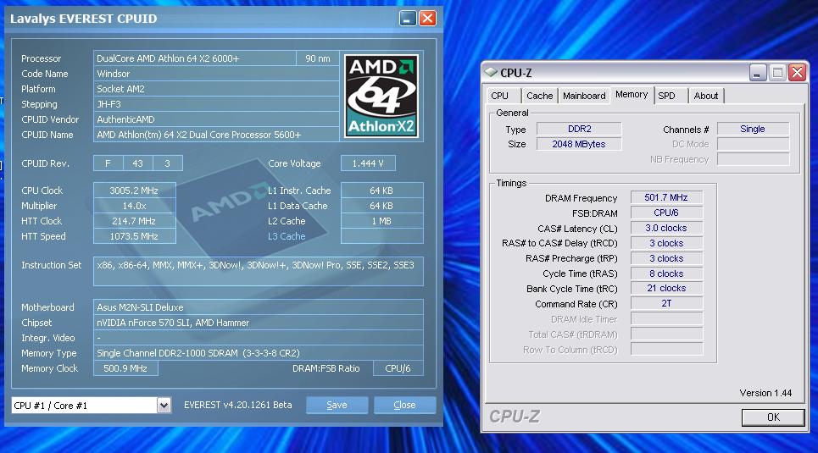Open the Cache tab in CPU-Z
818x453 pixels.
pyautogui.click(x=539, y=96)
